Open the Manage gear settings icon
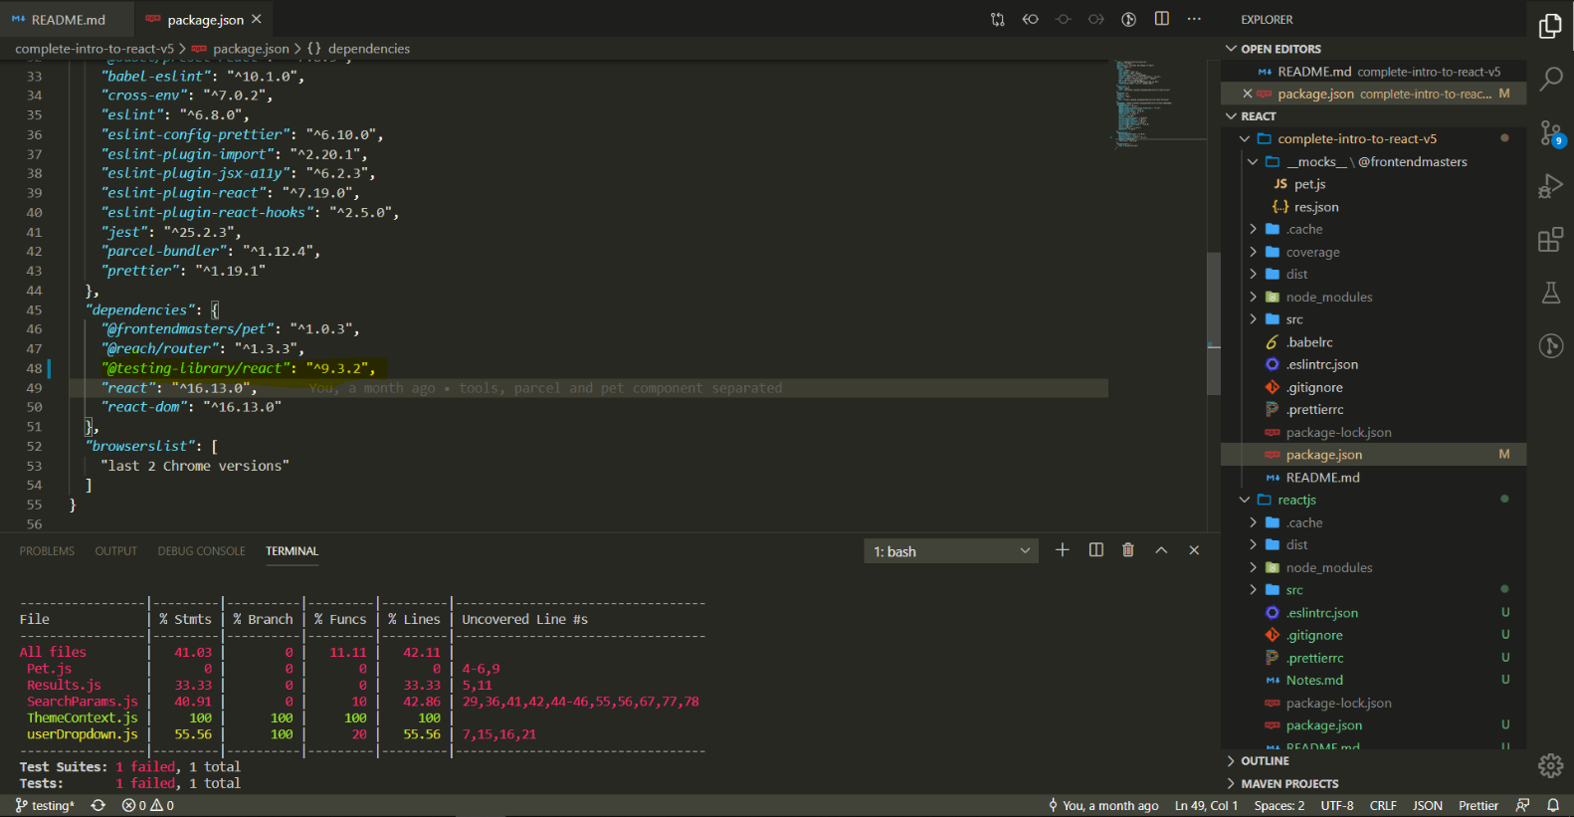 [1550, 765]
